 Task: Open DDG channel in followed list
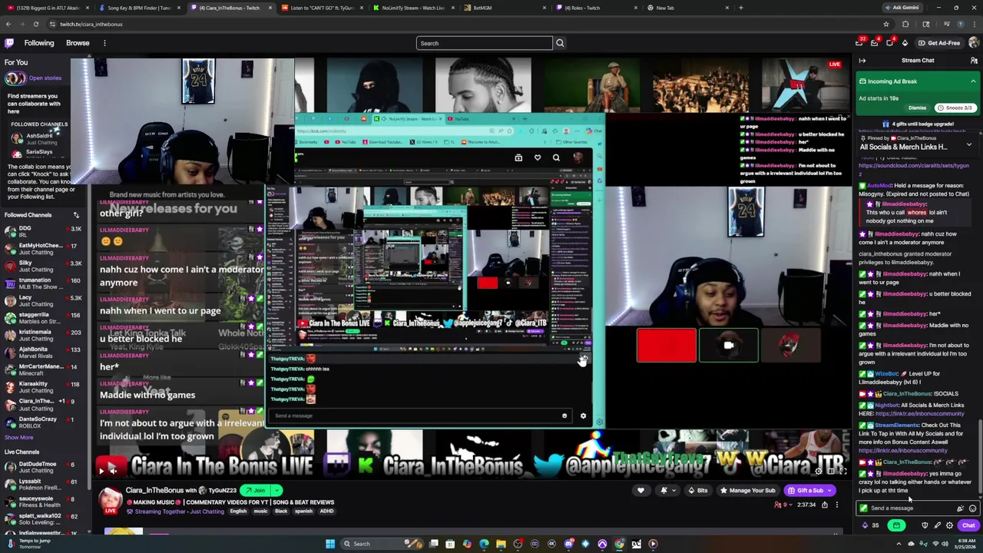(x=44, y=231)
